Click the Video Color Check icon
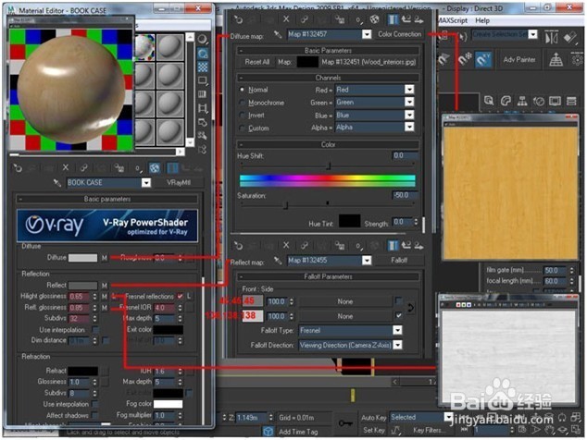The height and width of the screenshot is (440, 587). [x=203, y=94]
